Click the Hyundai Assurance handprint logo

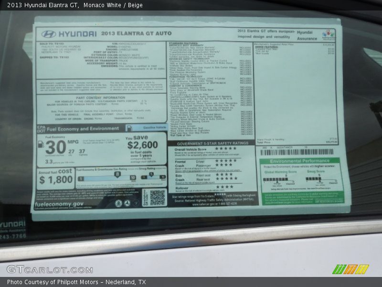click(x=328, y=34)
